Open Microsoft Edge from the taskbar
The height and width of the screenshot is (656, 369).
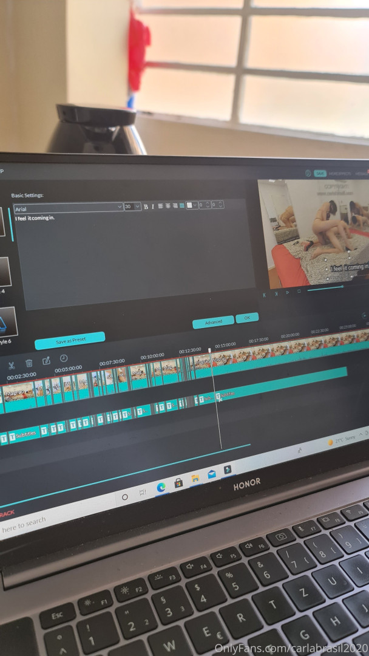pyautogui.click(x=161, y=486)
